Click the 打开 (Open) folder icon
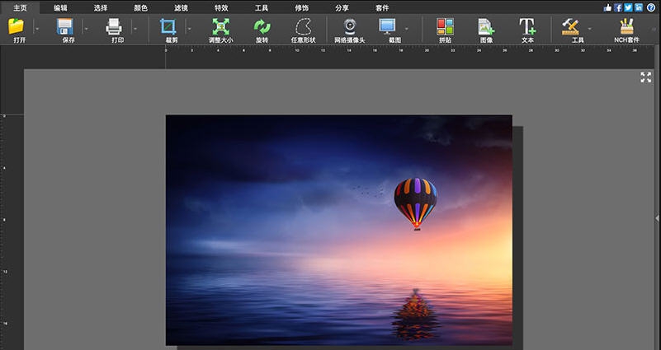This screenshot has height=350, width=661. [x=16, y=26]
